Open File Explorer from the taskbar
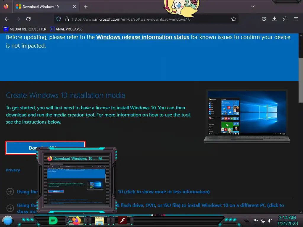 [x=99, y=220]
